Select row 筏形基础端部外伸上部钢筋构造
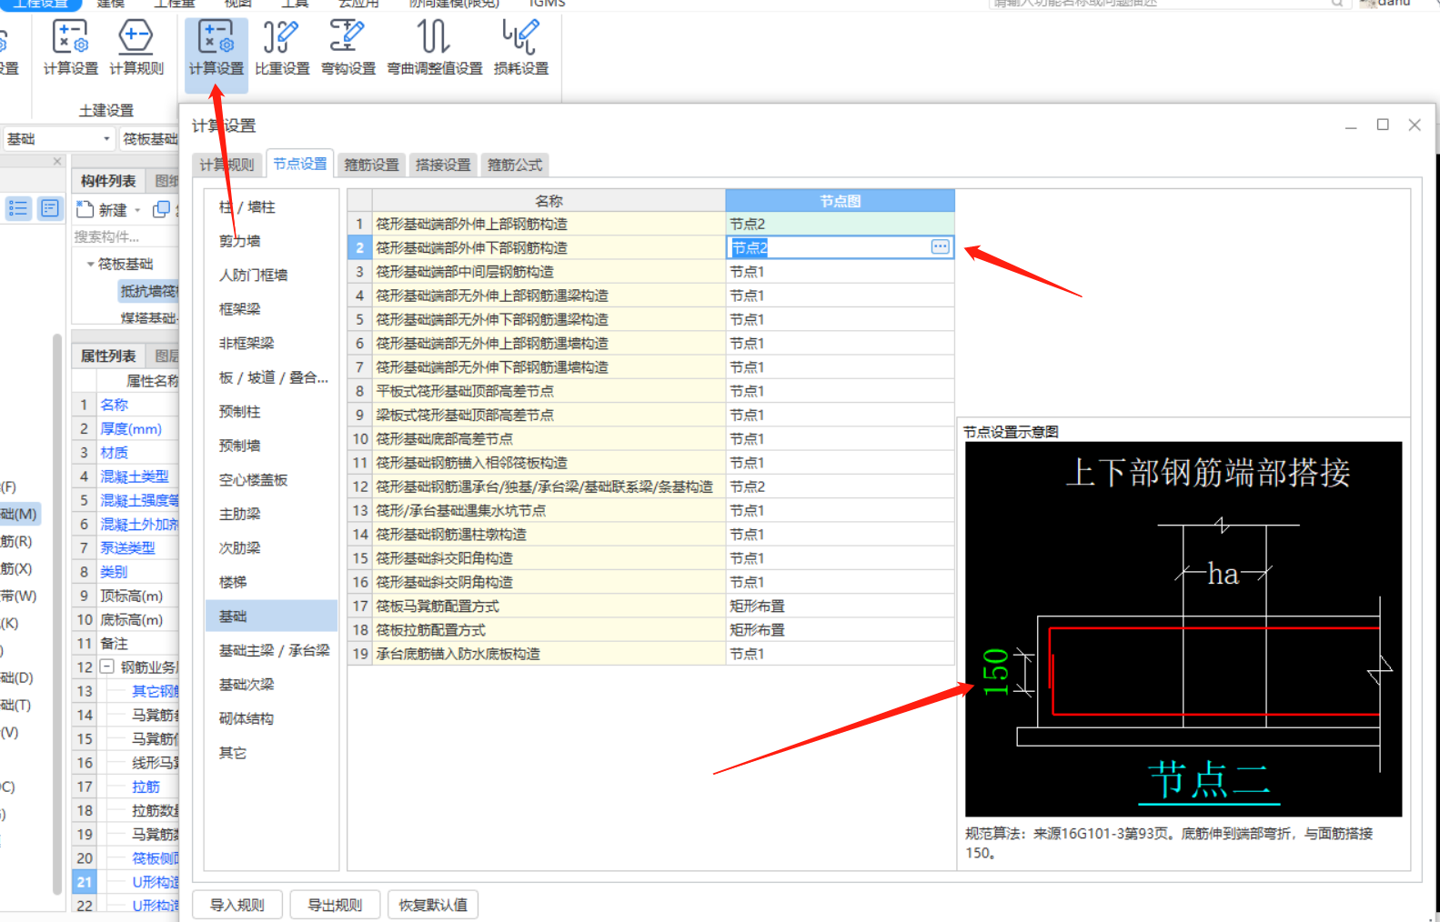Screen dimensions: 1440x922 tap(549, 224)
